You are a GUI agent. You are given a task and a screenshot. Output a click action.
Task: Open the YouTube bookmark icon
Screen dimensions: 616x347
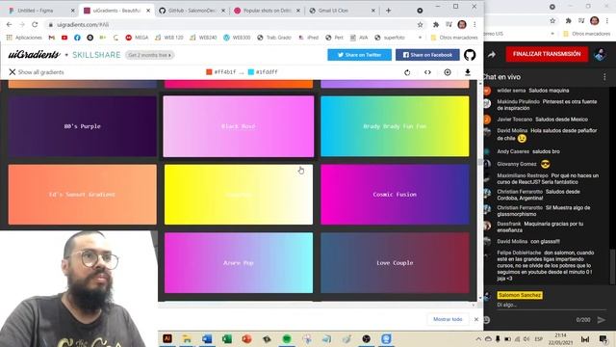[64, 38]
